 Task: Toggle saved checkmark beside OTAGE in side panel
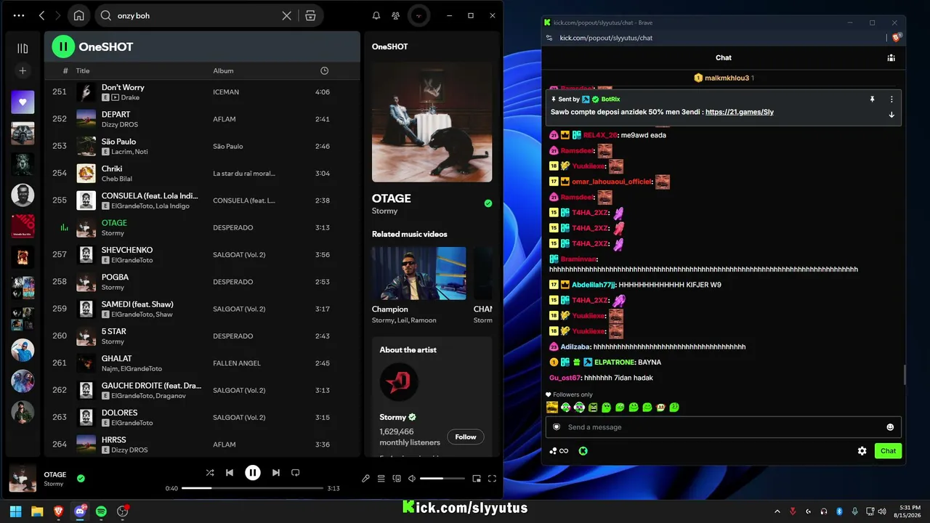point(488,203)
